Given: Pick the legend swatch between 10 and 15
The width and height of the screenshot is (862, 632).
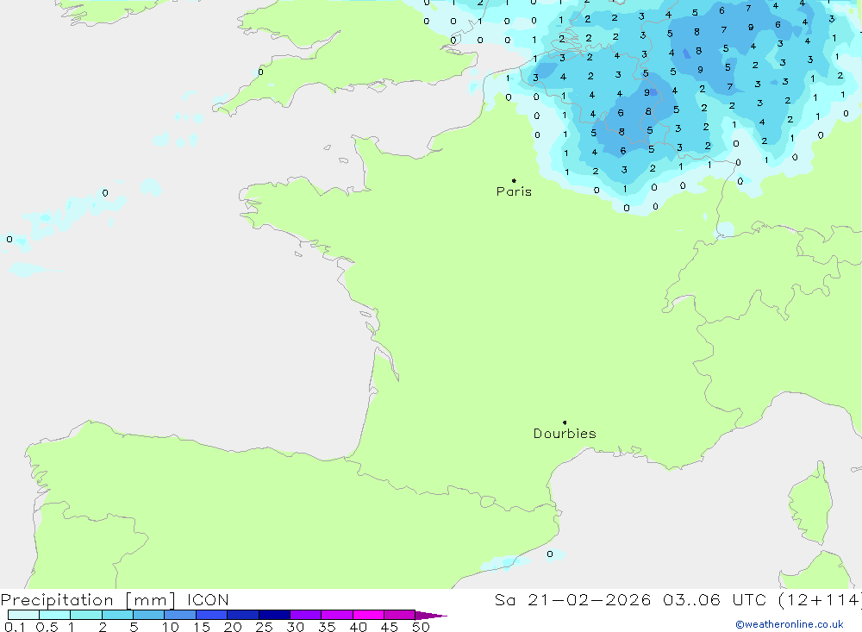Looking at the screenshot, I should point(180,615).
